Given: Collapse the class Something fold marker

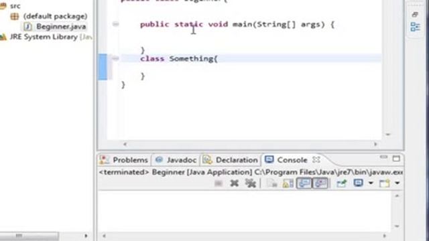Looking at the screenshot, I should click(116, 58).
